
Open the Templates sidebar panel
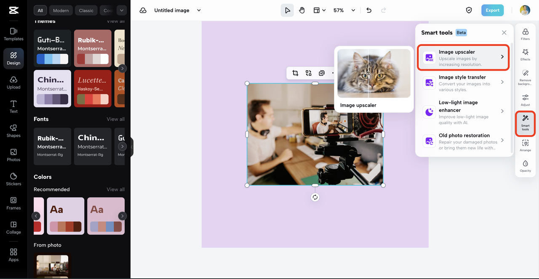(13, 34)
